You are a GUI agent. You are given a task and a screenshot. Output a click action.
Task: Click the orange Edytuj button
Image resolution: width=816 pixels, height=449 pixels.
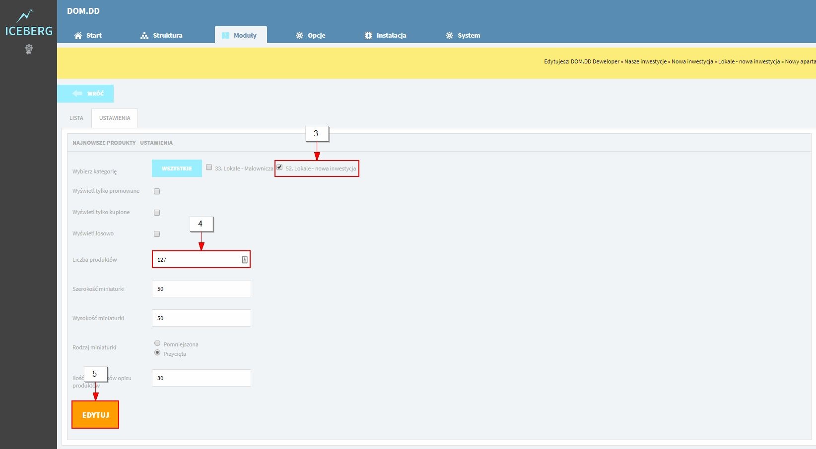pyautogui.click(x=95, y=415)
